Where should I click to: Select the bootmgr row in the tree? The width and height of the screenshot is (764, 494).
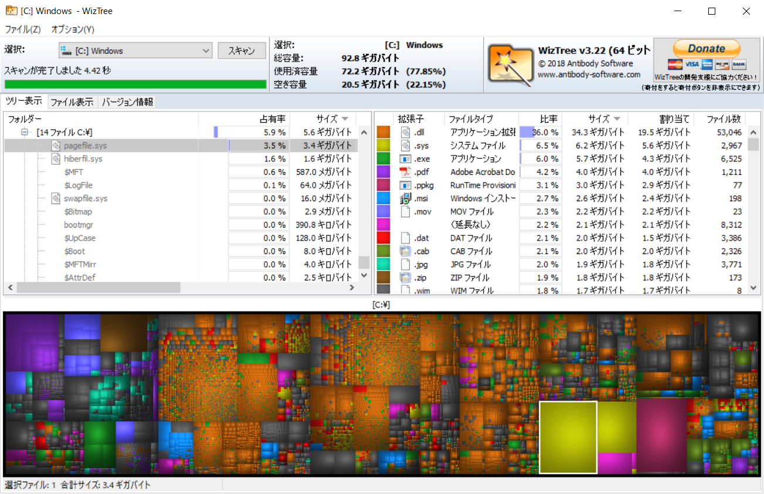click(x=181, y=225)
